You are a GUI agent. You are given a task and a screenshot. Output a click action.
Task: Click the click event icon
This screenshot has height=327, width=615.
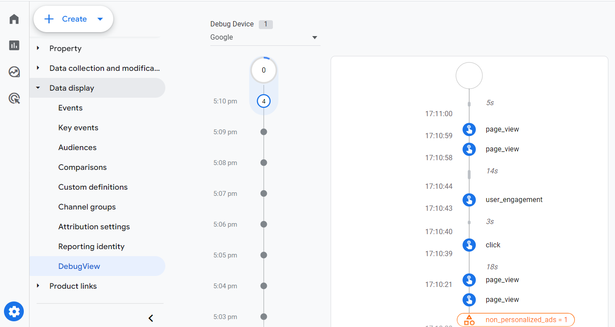469,245
